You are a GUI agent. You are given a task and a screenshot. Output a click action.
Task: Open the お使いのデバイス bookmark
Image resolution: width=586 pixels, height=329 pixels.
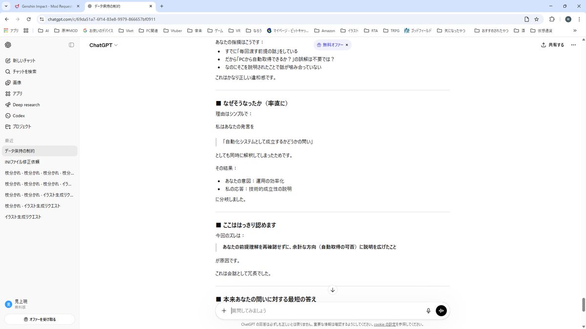[x=98, y=30]
